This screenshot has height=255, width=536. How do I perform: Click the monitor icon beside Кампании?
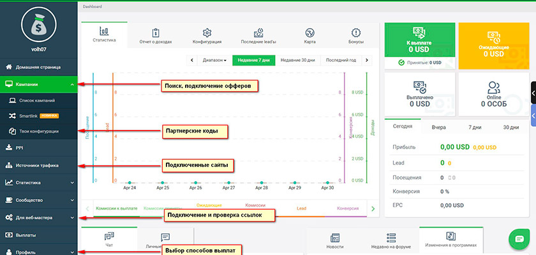click(x=9, y=84)
